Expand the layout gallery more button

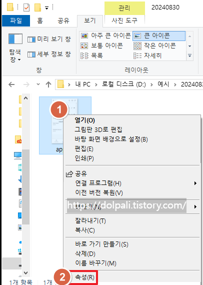click(189, 55)
